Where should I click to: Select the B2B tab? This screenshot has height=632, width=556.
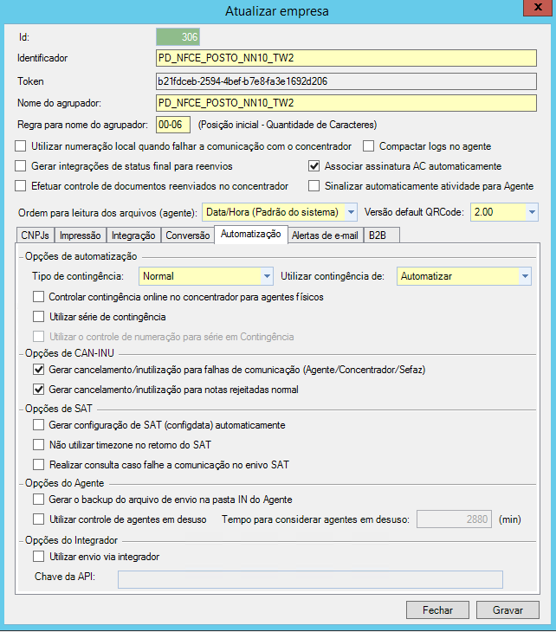[378, 235]
